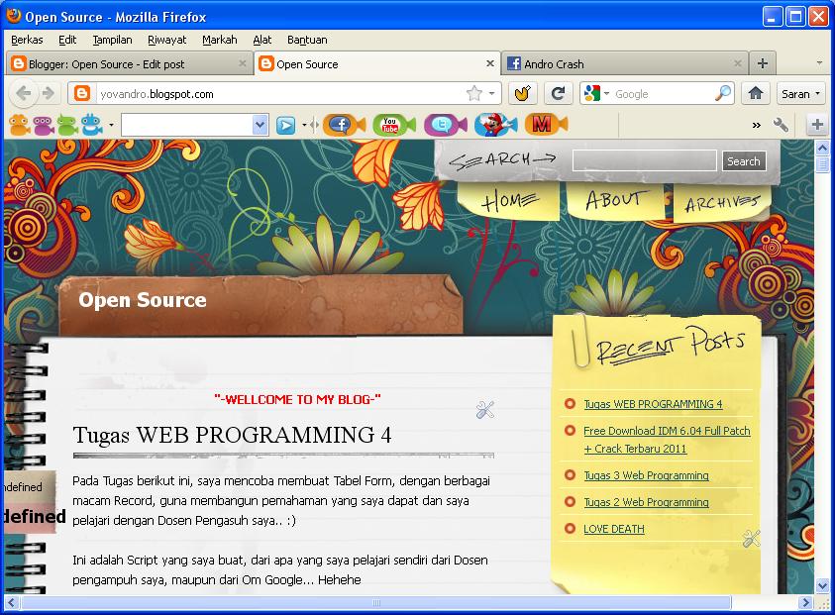Go to the Home sticky note link
This screenshot has width=835, height=615.
[510, 200]
